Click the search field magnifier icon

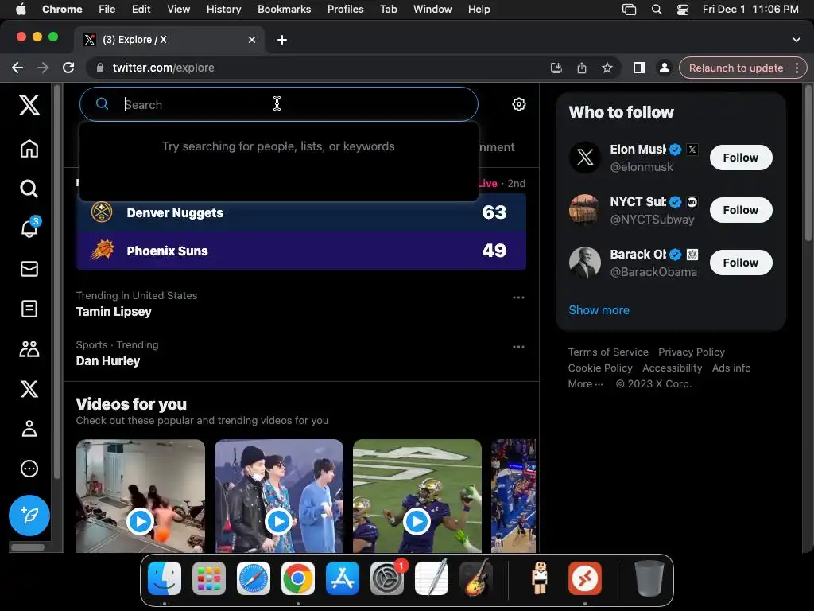pos(103,104)
